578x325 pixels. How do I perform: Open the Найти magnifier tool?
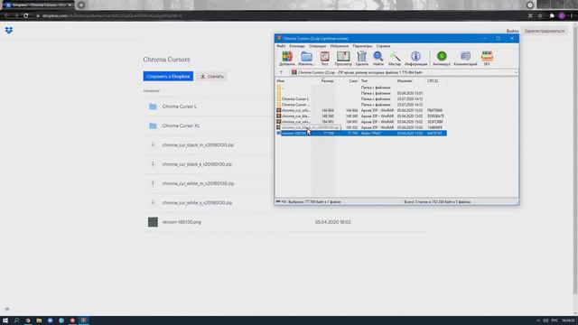(x=378, y=58)
